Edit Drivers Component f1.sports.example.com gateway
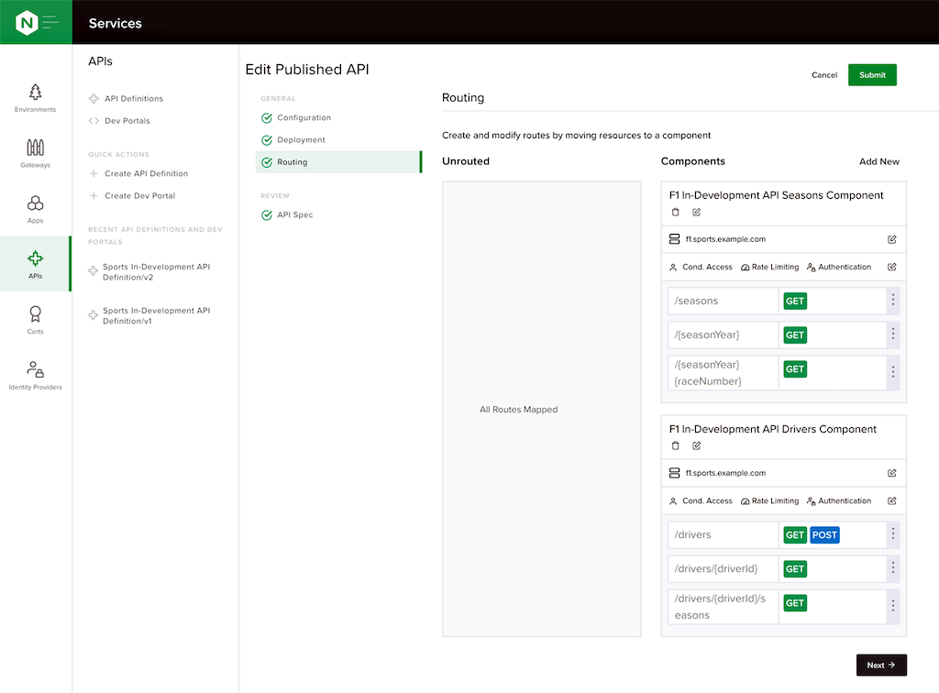Image resolution: width=939 pixels, height=693 pixels. pos(891,473)
